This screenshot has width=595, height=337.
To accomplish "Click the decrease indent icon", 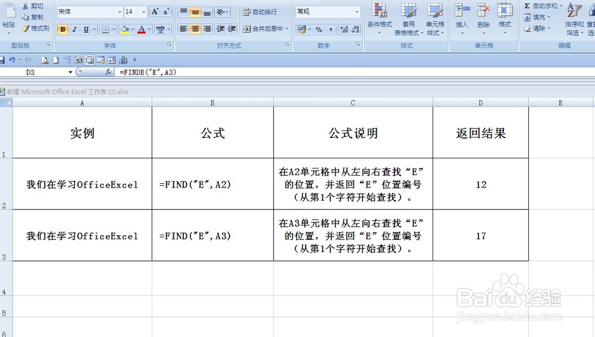I will pyautogui.click(x=220, y=29).
